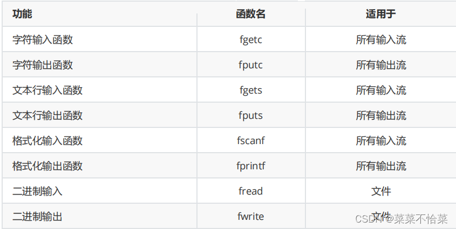
Task: Click the fputs cell in the table
Action: (x=251, y=116)
